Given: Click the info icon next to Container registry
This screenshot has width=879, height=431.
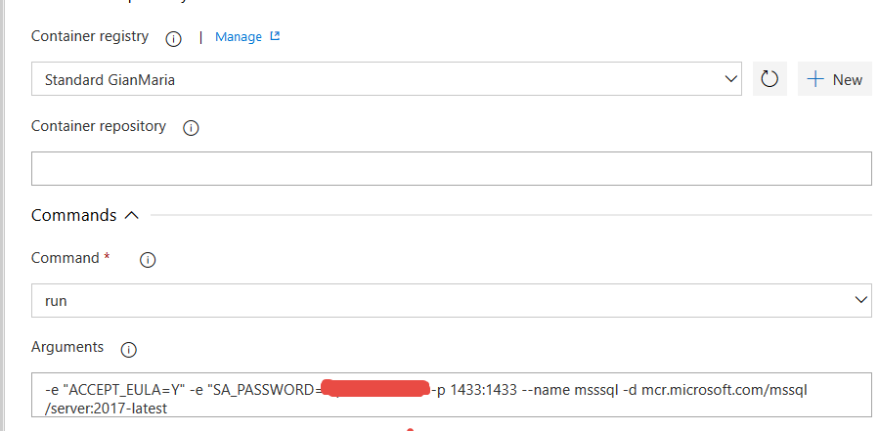Looking at the screenshot, I should pos(173,39).
